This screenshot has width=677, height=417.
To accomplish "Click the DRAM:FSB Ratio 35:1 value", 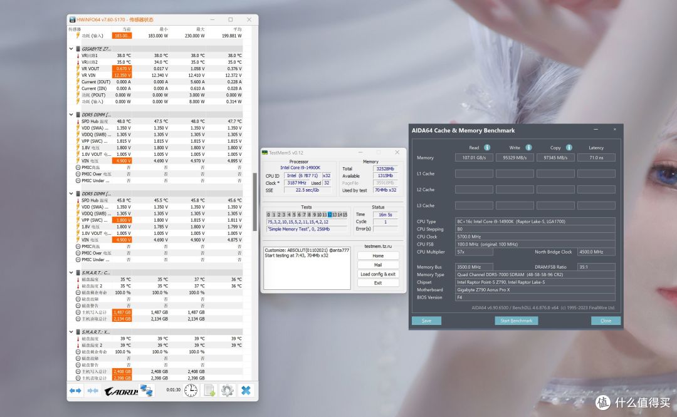I will (596, 267).
